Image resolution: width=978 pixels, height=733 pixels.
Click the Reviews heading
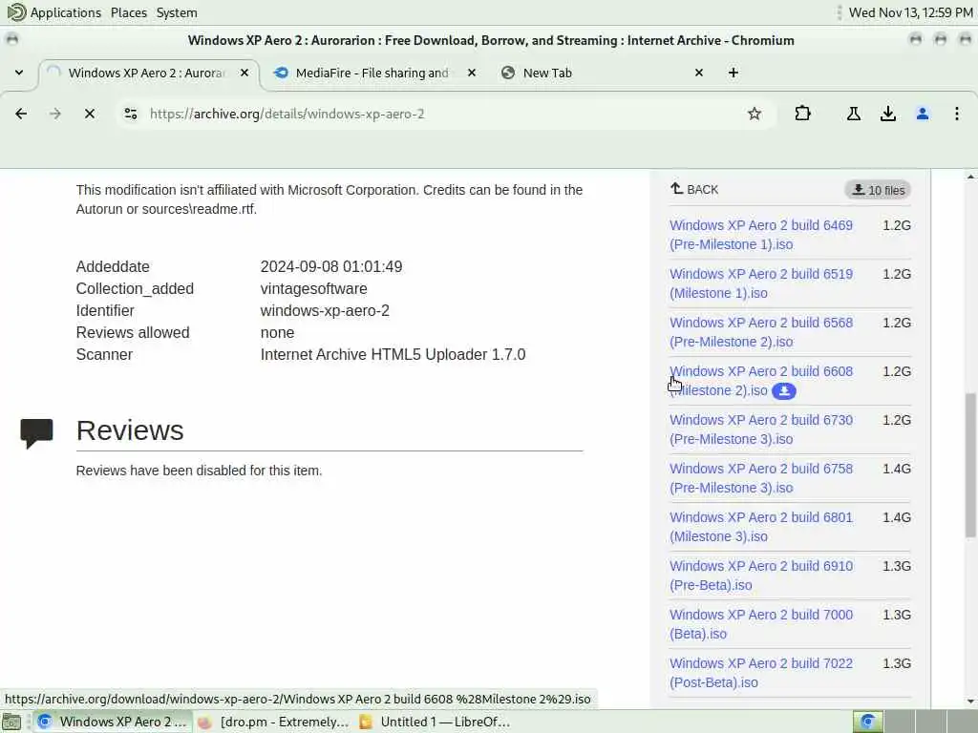pos(130,430)
